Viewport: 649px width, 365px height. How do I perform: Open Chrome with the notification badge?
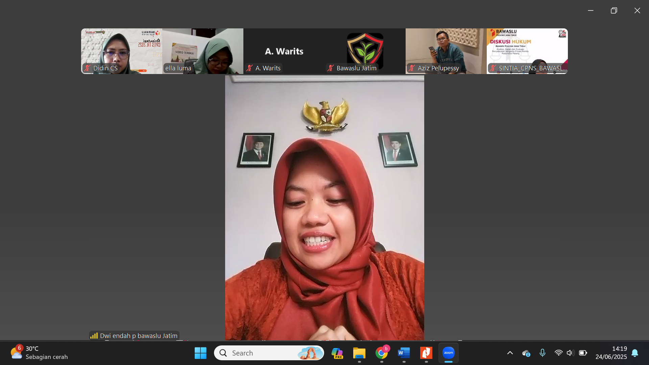[382, 353]
